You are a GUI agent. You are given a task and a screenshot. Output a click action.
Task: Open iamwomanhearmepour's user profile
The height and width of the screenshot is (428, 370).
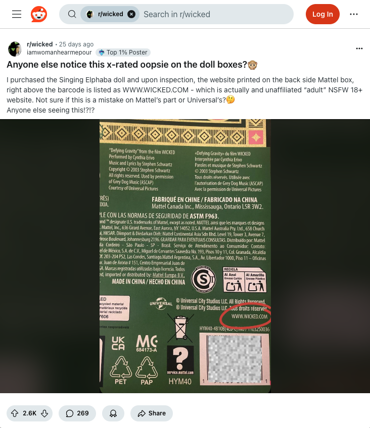click(x=59, y=52)
